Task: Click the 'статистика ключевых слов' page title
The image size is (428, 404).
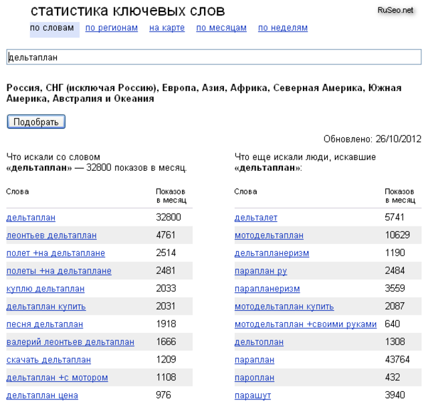Action: [128, 11]
